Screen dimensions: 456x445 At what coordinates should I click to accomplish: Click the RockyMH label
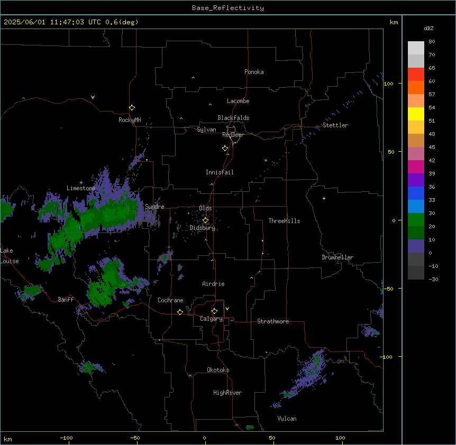130,120
